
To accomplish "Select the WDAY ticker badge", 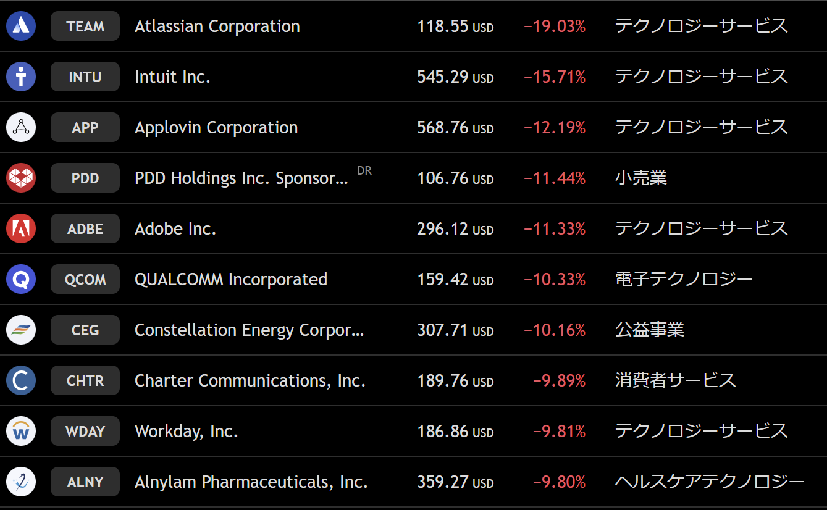I will click(85, 432).
